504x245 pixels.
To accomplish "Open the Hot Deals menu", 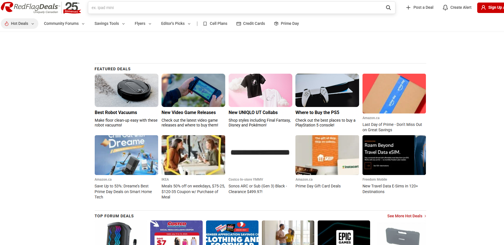I will [x=19, y=24].
